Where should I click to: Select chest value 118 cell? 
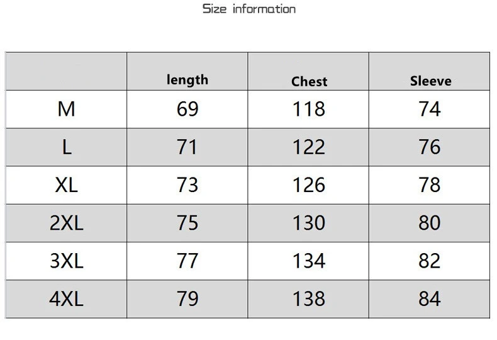(309, 109)
